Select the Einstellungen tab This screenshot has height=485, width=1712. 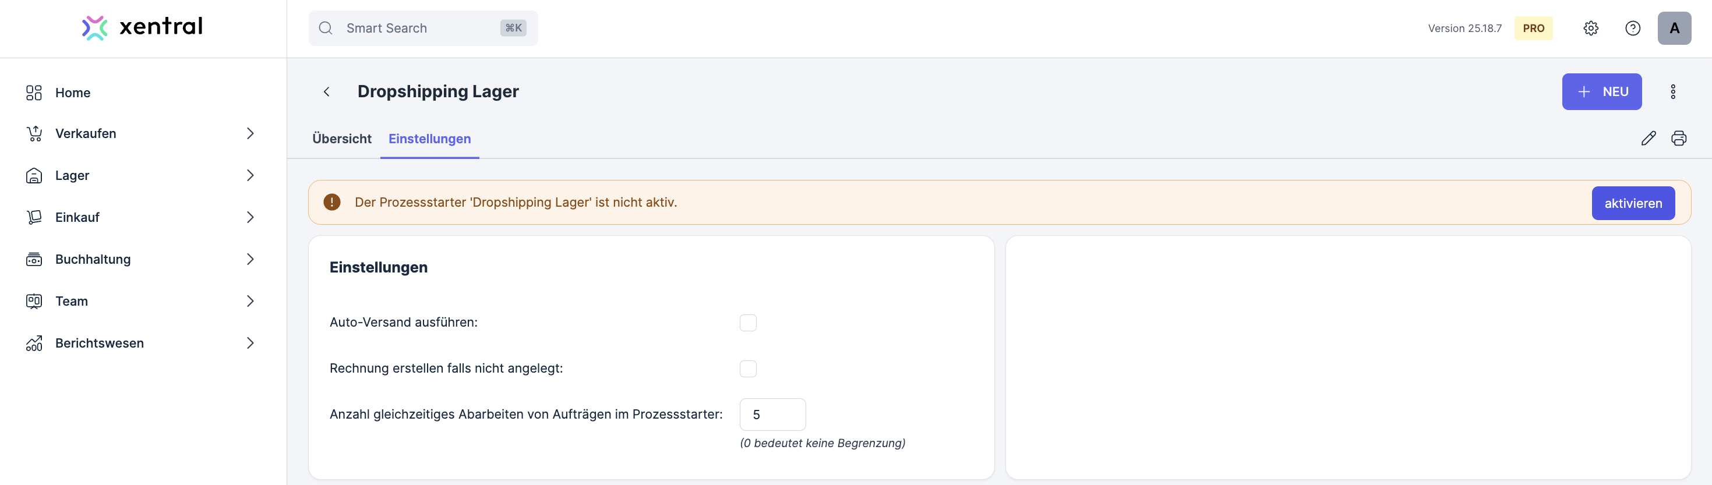click(429, 139)
